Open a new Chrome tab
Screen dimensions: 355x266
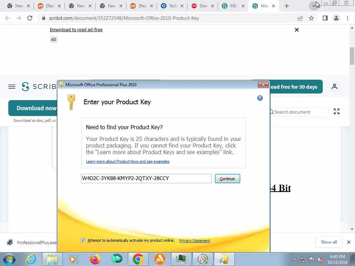[x=287, y=6]
